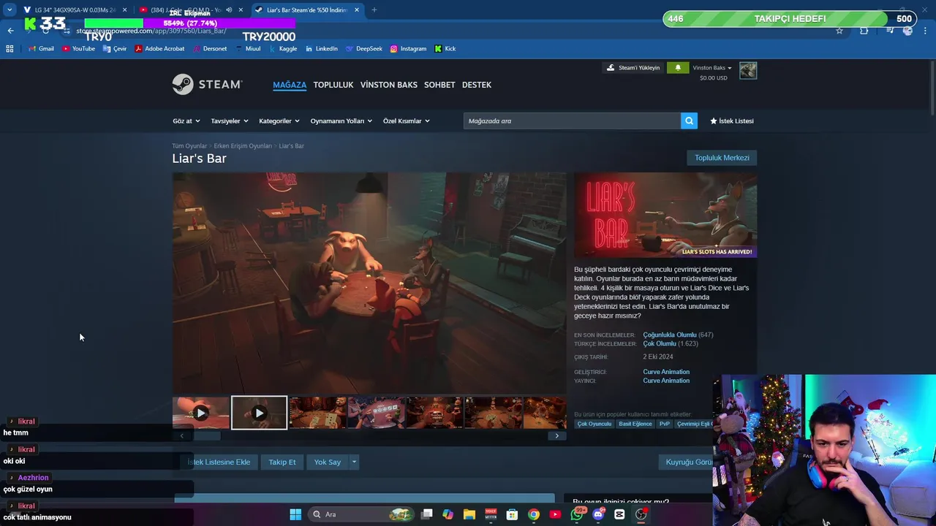Click the PvP tag
This screenshot has width=936, height=526.
(x=664, y=424)
